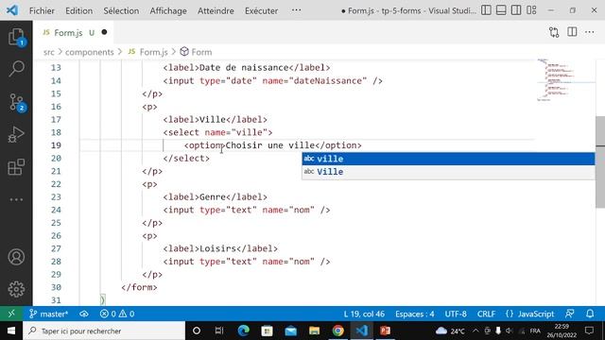
Task: Open errors and warnings count in status bar
Action: [117, 314]
